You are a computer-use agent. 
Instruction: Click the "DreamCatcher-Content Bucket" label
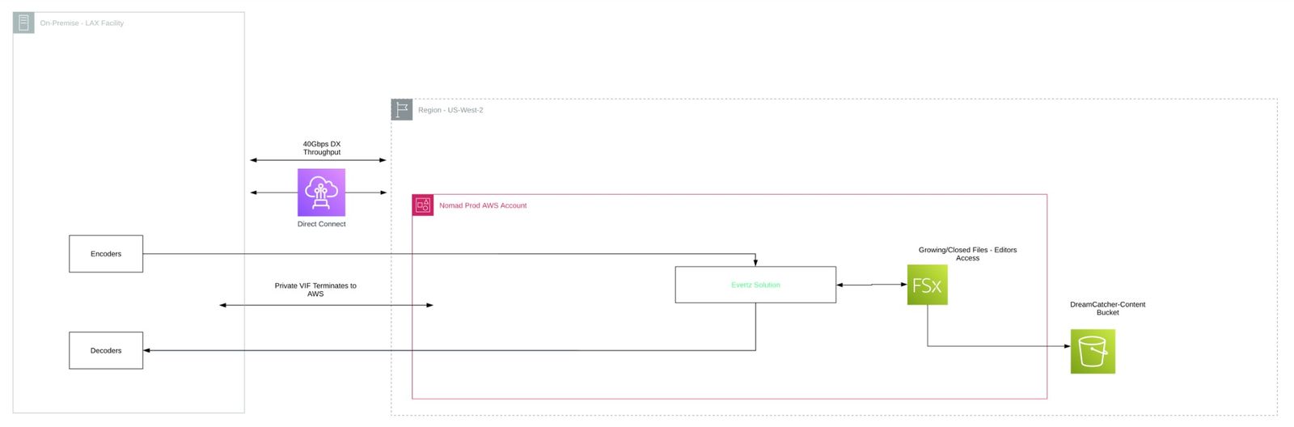coord(1107,308)
